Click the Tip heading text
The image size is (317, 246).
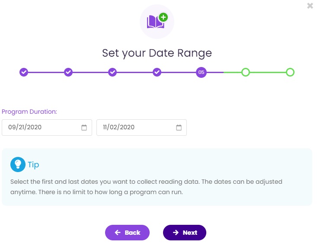click(33, 165)
